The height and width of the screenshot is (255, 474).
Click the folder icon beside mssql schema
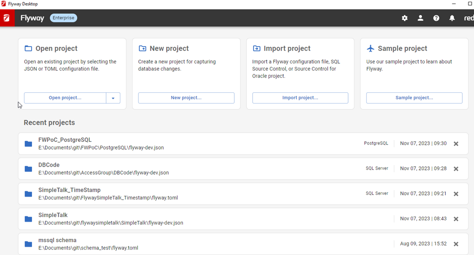click(x=28, y=244)
